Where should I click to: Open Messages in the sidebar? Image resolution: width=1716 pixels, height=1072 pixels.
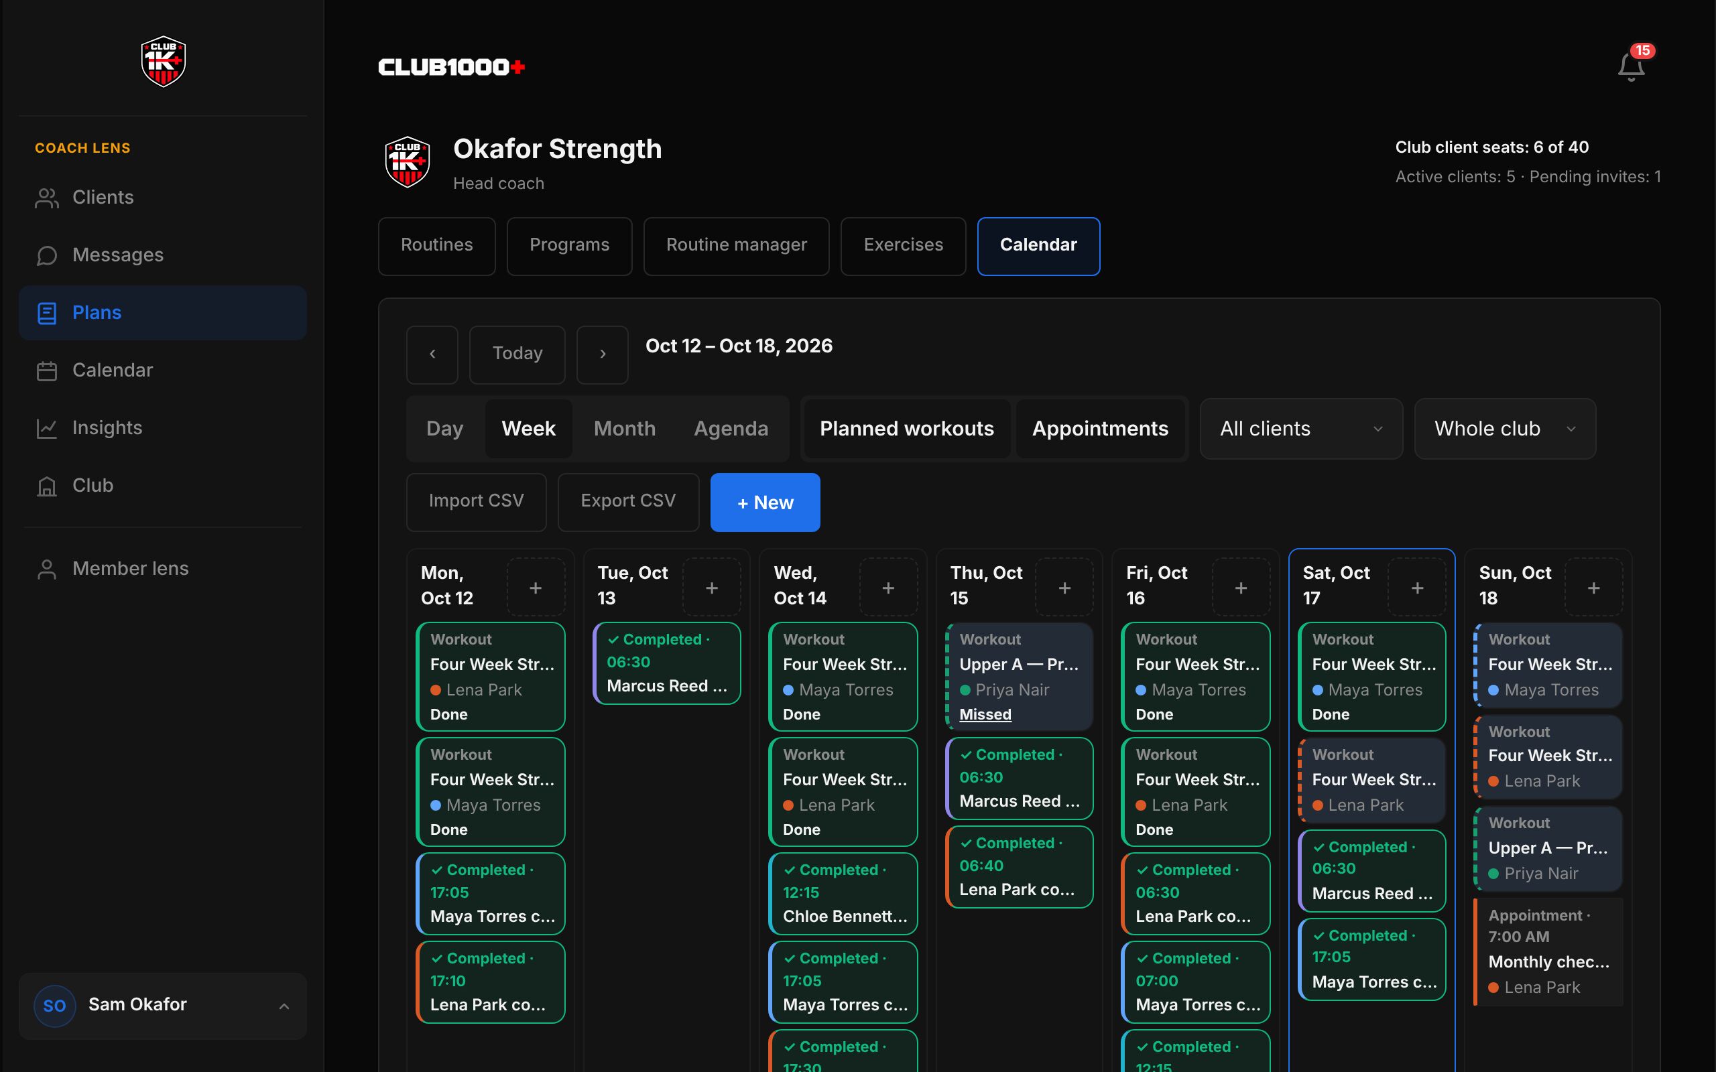point(162,255)
